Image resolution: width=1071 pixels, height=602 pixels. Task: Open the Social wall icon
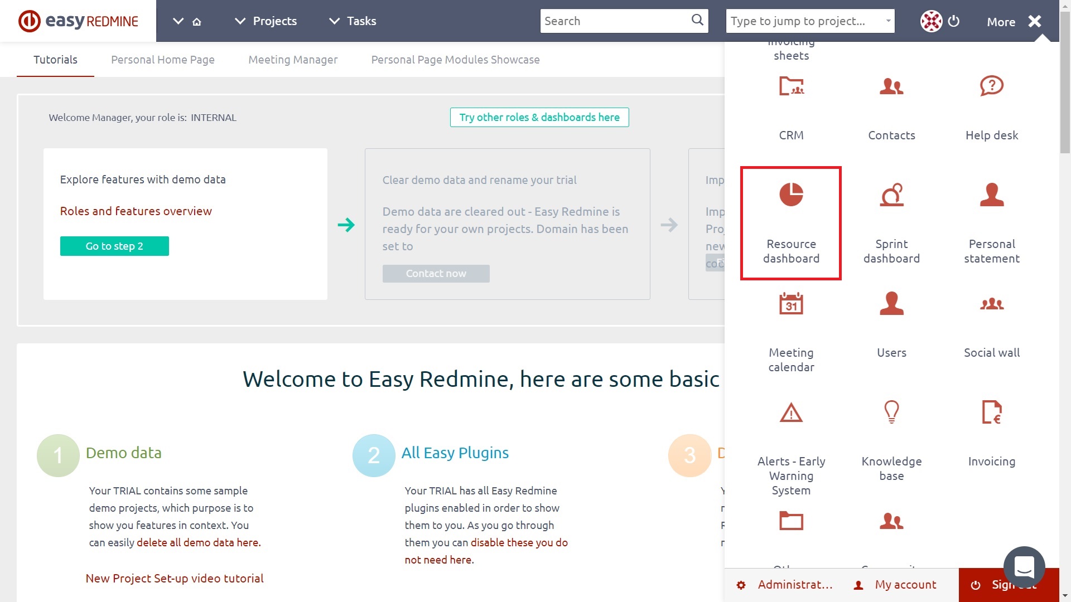[992, 304]
